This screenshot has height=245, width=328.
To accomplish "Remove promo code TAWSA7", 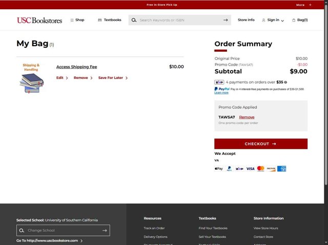I will (x=247, y=117).
